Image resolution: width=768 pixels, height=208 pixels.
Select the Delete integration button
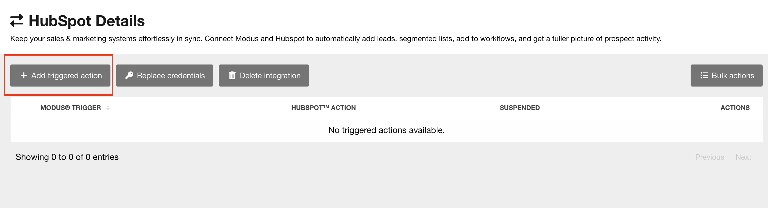(264, 76)
